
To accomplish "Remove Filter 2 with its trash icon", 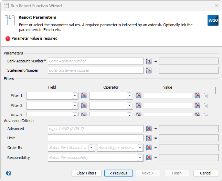I will (206, 105).
